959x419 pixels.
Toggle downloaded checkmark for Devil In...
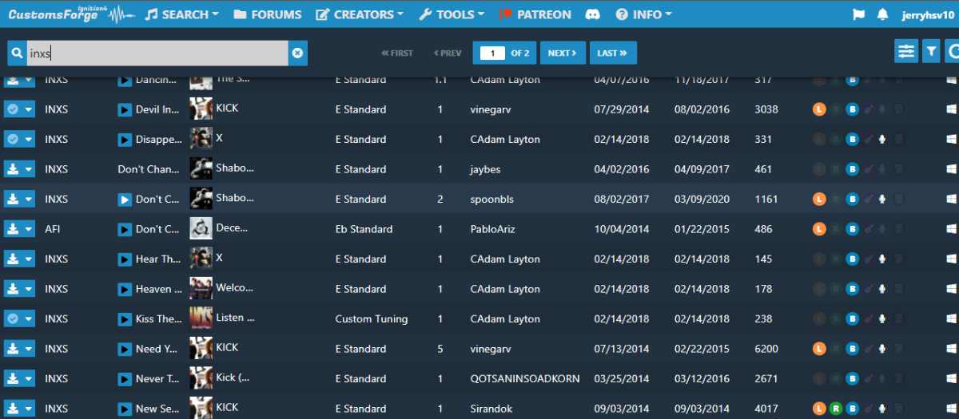click(13, 109)
